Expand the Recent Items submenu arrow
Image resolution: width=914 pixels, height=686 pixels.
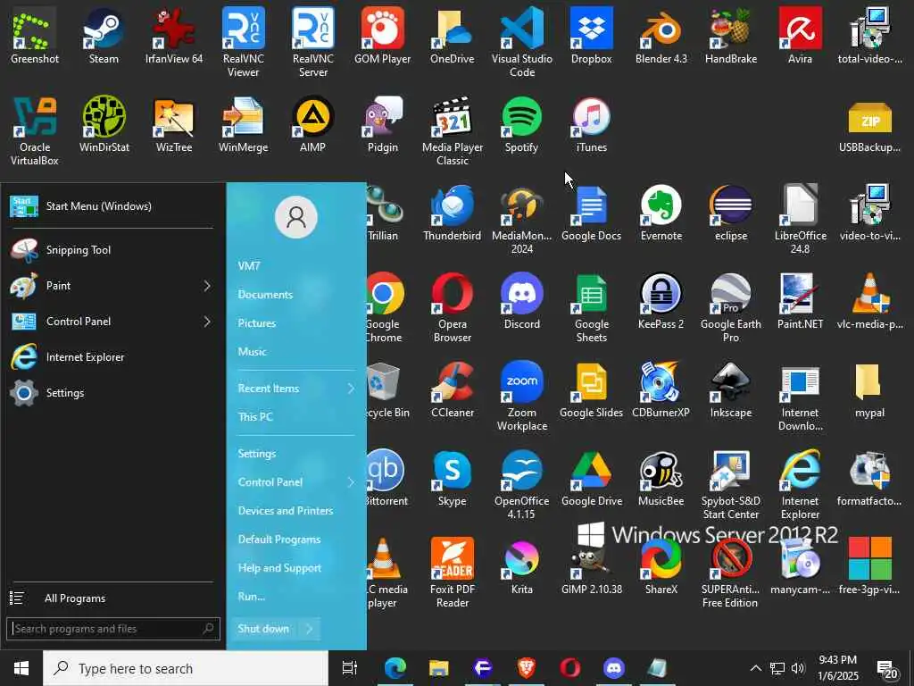click(351, 389)
